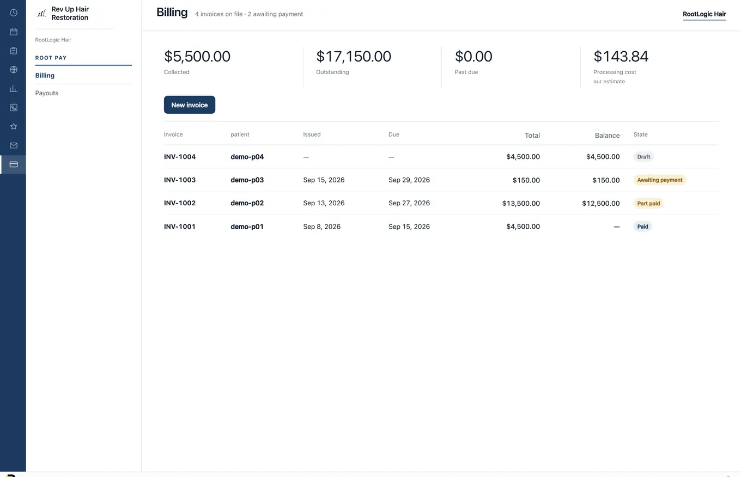Click the Part paid state badge

click(x=648, y=204)
